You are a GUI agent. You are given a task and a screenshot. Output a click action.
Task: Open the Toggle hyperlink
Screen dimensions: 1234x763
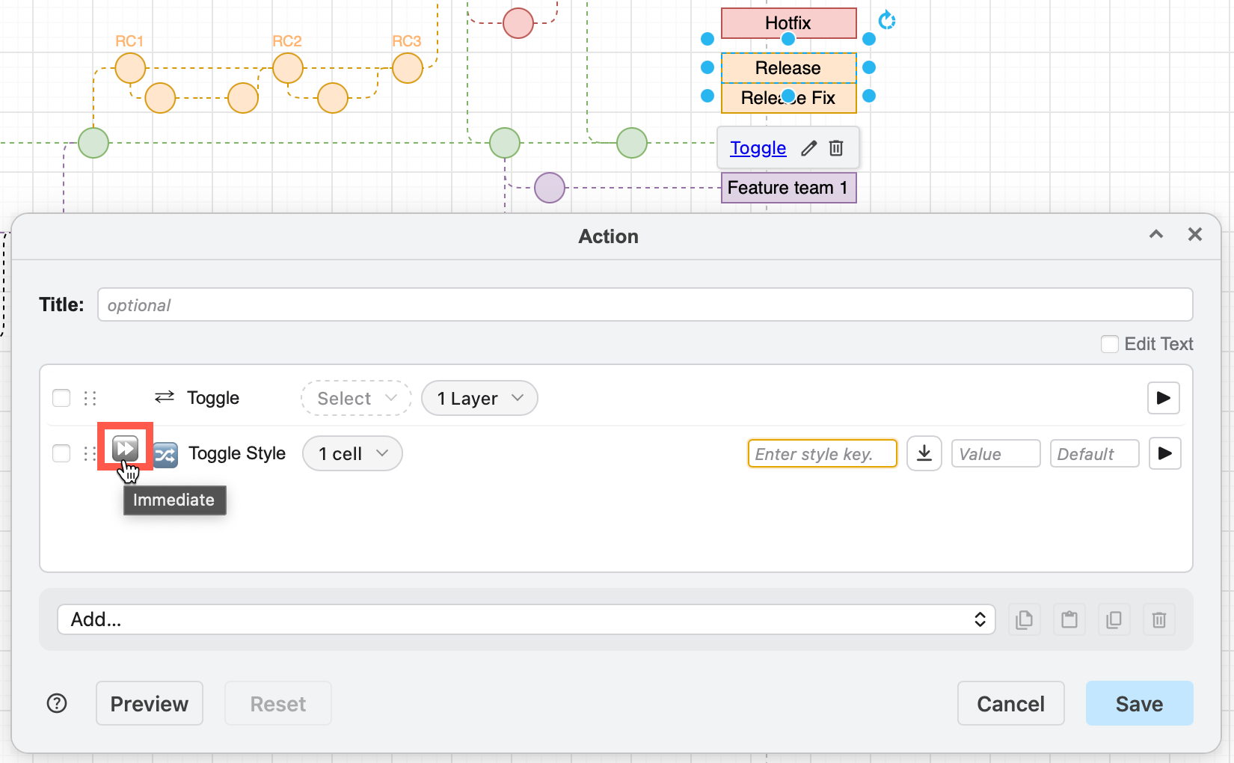pyautogui.click(x=758, y=148)
